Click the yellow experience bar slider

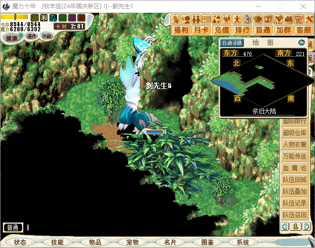pos(15,17)
